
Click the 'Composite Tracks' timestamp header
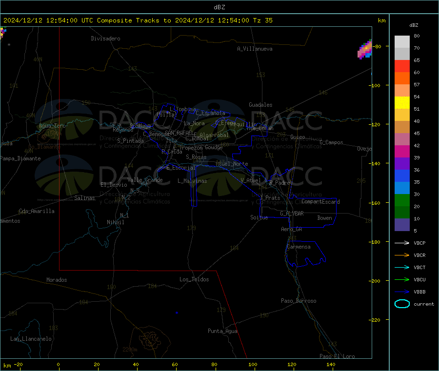click(x=138, y=20)
